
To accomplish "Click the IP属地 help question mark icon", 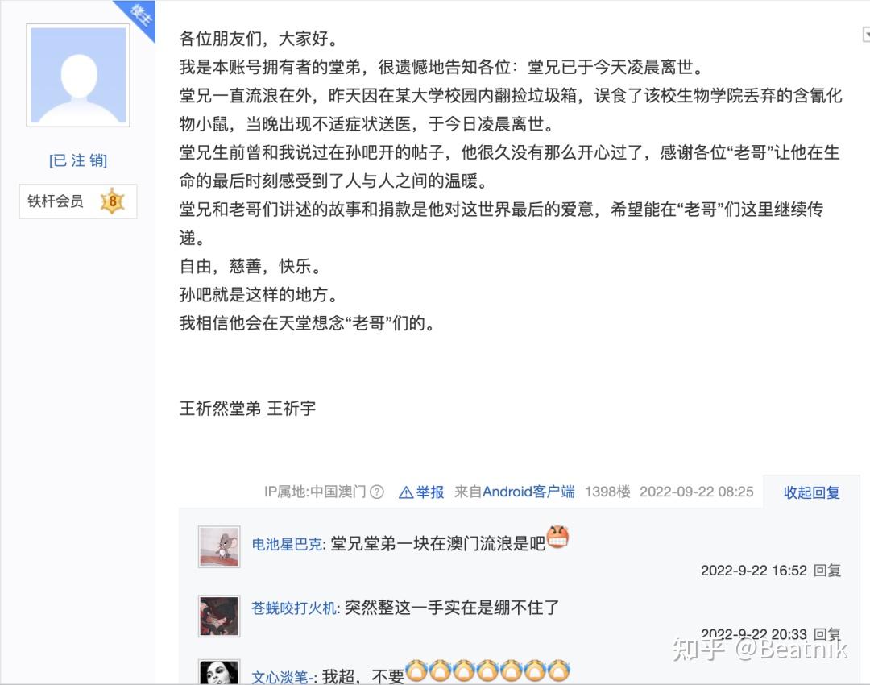I will click(x=377, y=492).
